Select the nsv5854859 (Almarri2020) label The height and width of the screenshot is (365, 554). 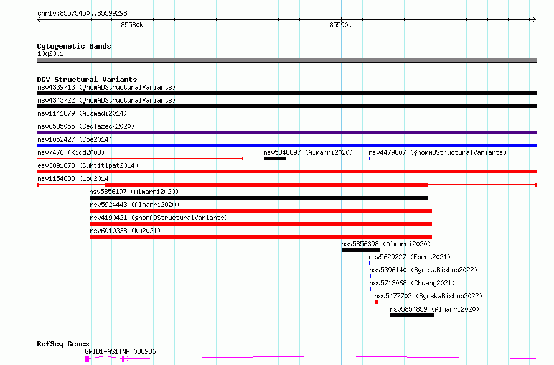click(434, 309)
